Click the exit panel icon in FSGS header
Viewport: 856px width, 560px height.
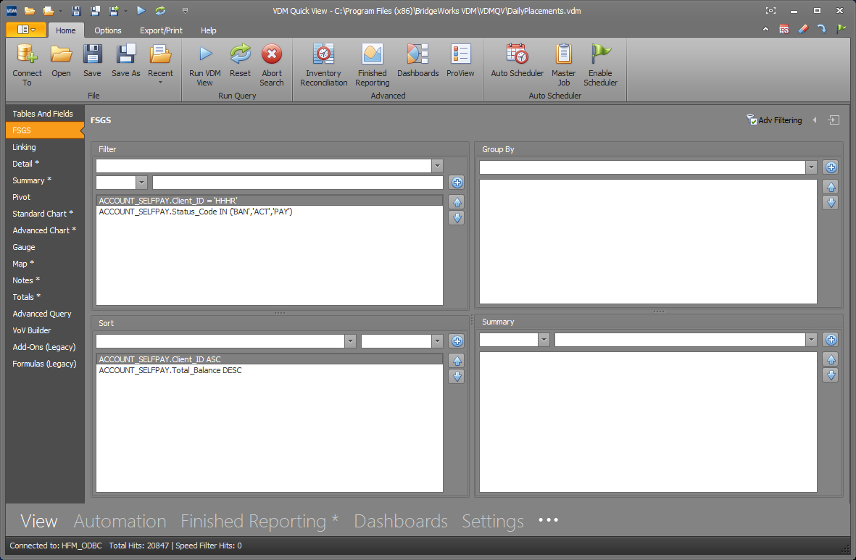(834, 120)
